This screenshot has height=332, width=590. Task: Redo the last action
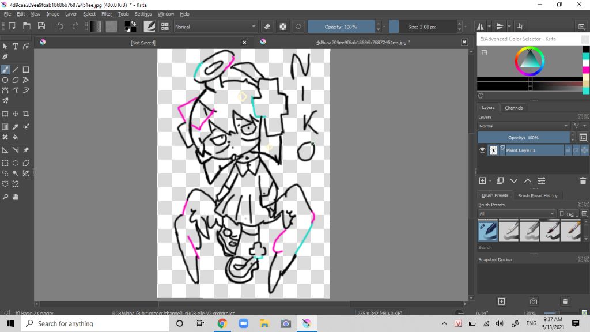click(75, 27)
